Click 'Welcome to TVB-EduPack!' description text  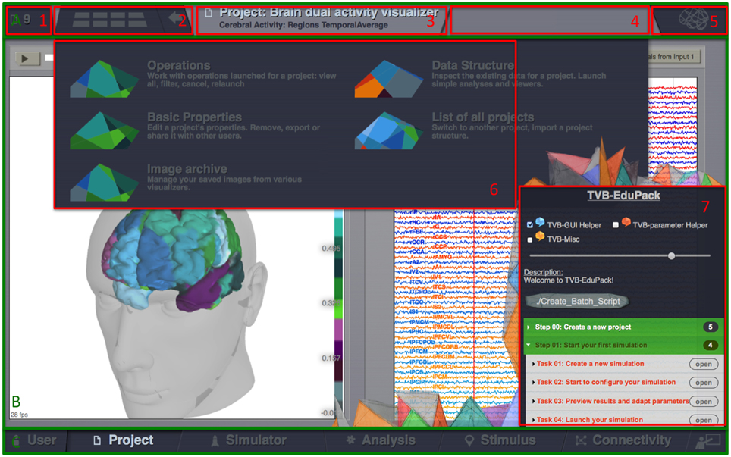pyautogui.click(x=569, y=280)
